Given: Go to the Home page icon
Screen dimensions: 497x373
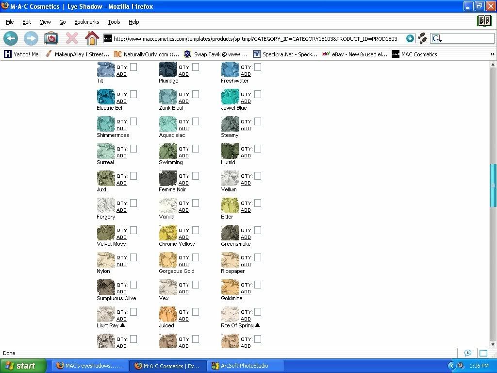Looking at the screenshot, I should click(92, 38).
